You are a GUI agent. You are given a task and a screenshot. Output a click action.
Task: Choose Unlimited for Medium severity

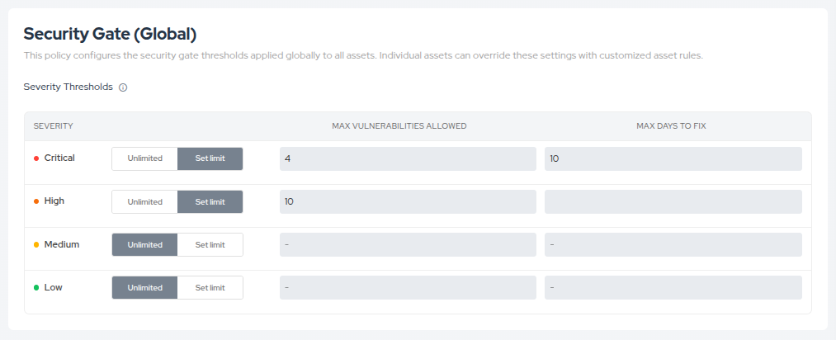(144, 244)
